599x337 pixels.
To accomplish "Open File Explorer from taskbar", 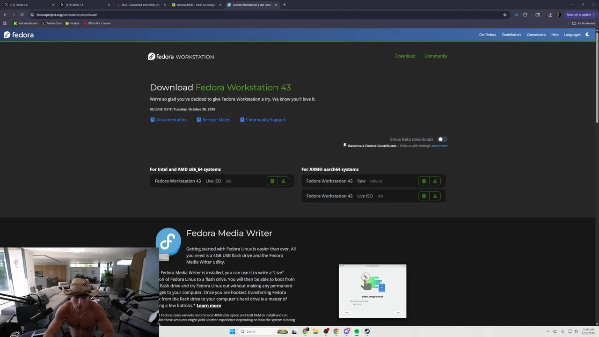I will pos(316,331).
